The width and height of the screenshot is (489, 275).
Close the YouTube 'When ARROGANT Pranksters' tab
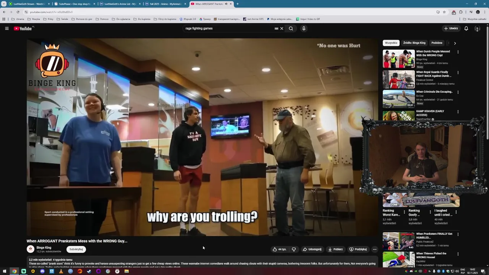tap(231, 4)
